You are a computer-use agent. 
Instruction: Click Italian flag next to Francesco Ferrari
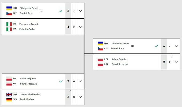(x=9, y=24)
